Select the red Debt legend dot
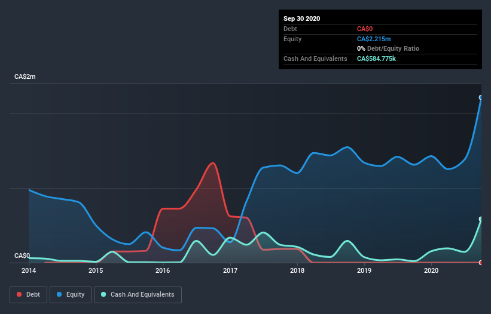 click(x=19, y=294)
